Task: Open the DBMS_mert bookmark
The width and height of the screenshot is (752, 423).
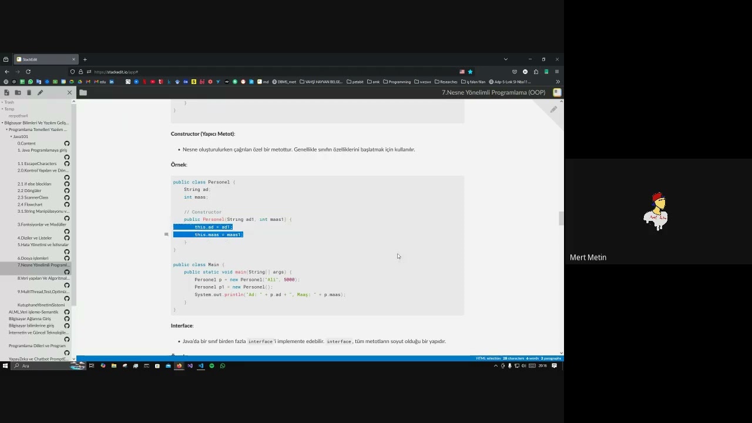Action: tap(284, 82)
